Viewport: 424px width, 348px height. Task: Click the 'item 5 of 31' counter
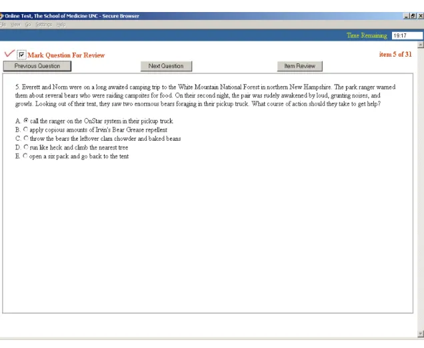395,55
